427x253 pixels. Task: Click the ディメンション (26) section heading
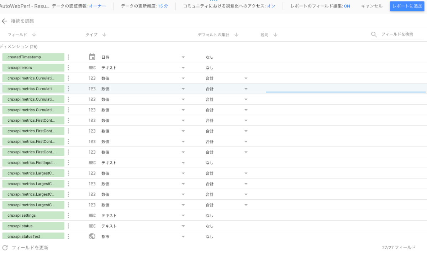point(19,47)
